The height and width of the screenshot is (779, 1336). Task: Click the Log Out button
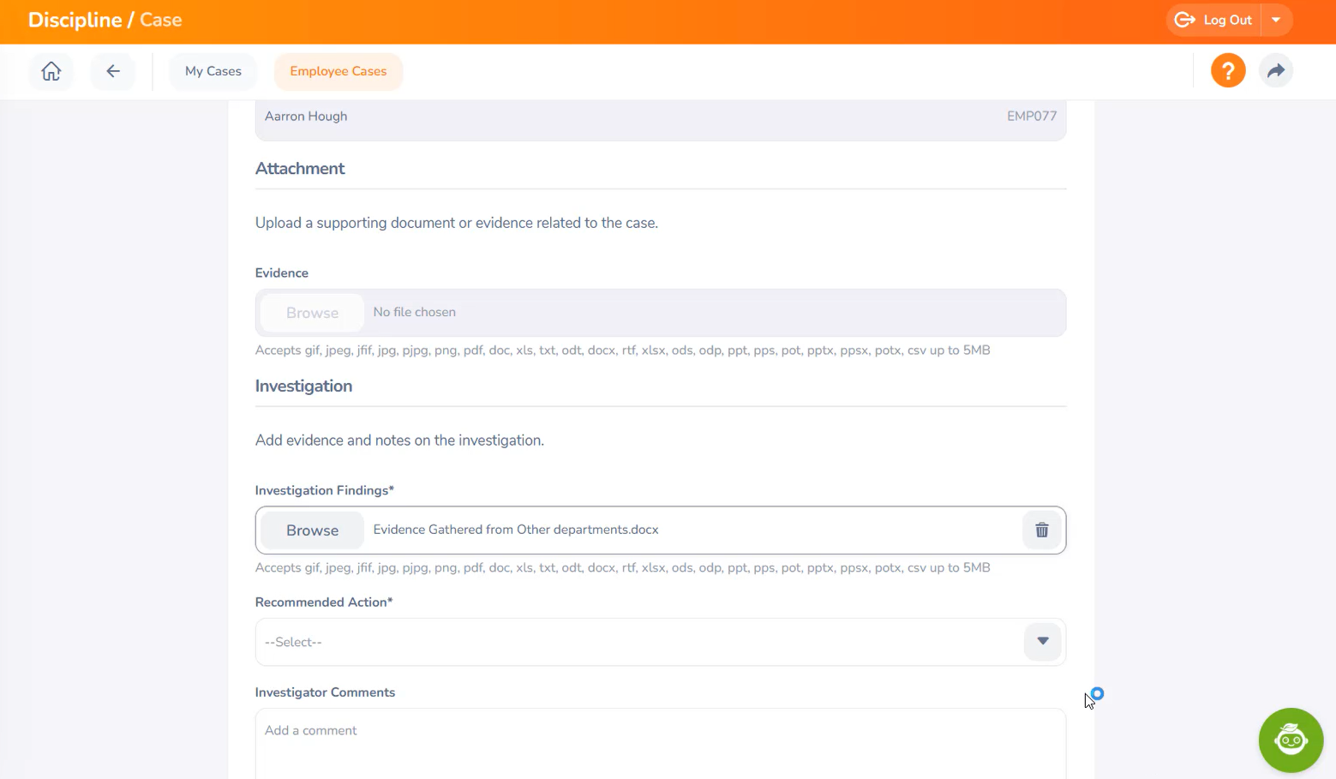[1214, 20]
